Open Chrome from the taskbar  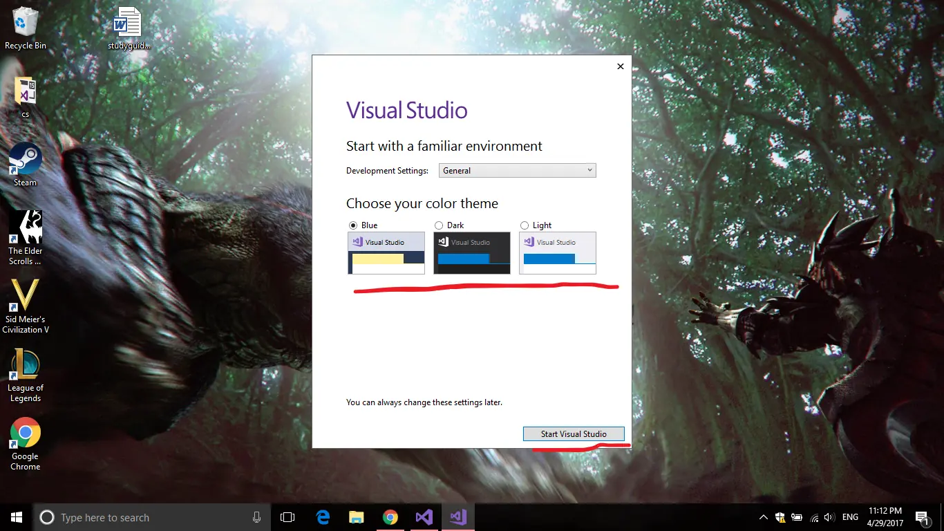click(x=390, y=517)
